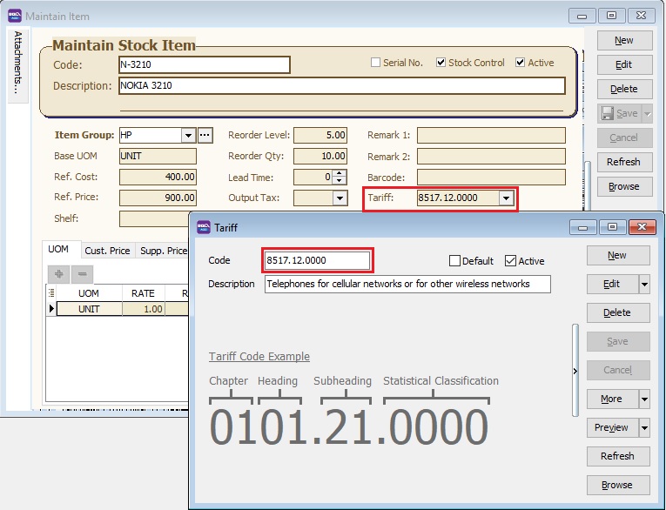Expand the Item Group dropdown
This screenshot has width=666, height=510.
click(188, 135)
